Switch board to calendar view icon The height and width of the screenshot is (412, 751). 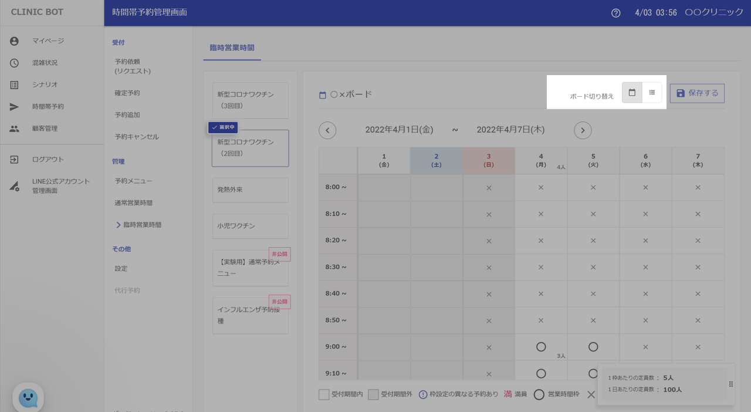point(632,93)
